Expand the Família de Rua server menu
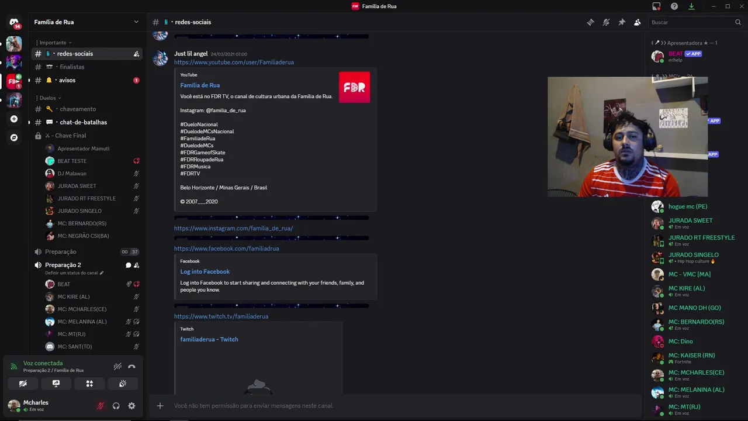 pyautogui.click(x=86, y=22)
